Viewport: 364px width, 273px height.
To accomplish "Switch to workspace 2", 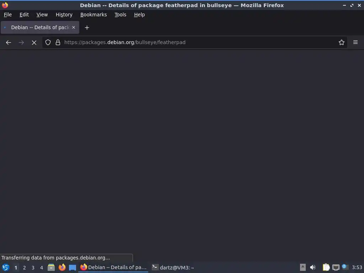I will [x=25, y=268].
